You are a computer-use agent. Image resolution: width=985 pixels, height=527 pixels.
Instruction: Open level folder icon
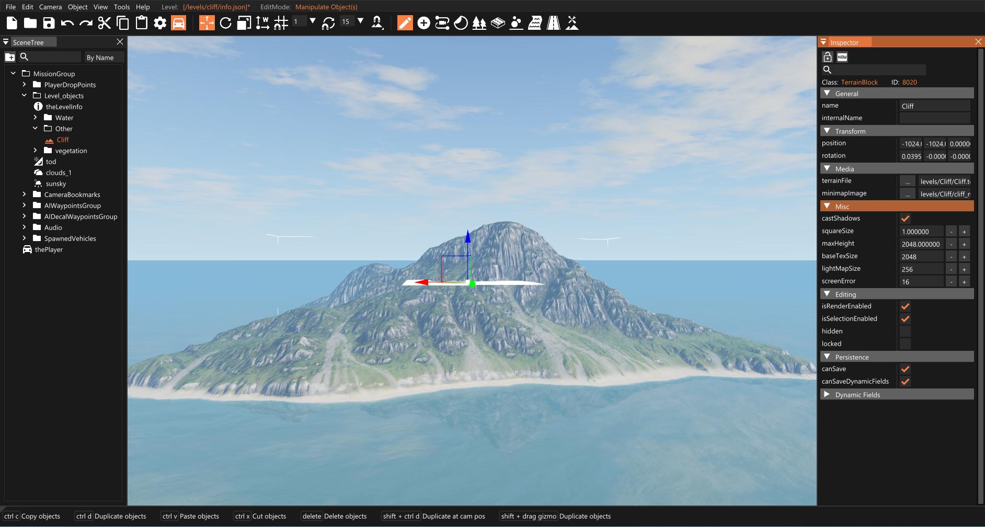coord(30,23)
